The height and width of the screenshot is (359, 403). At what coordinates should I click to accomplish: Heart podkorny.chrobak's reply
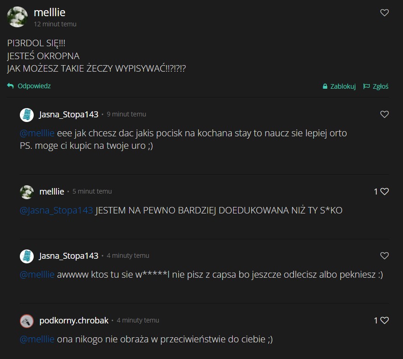384,320
